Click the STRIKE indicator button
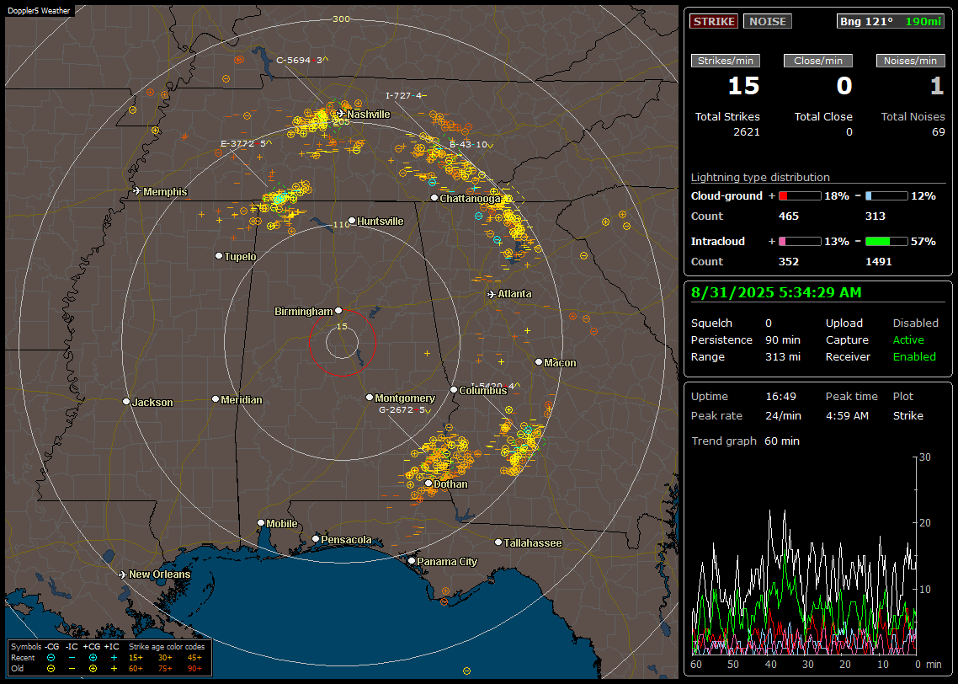The width and height of the screenshot is (958, 684). pyautogui.click(x=714, y=21)
